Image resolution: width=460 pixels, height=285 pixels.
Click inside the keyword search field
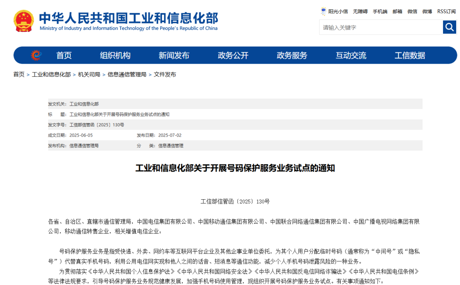381,28
